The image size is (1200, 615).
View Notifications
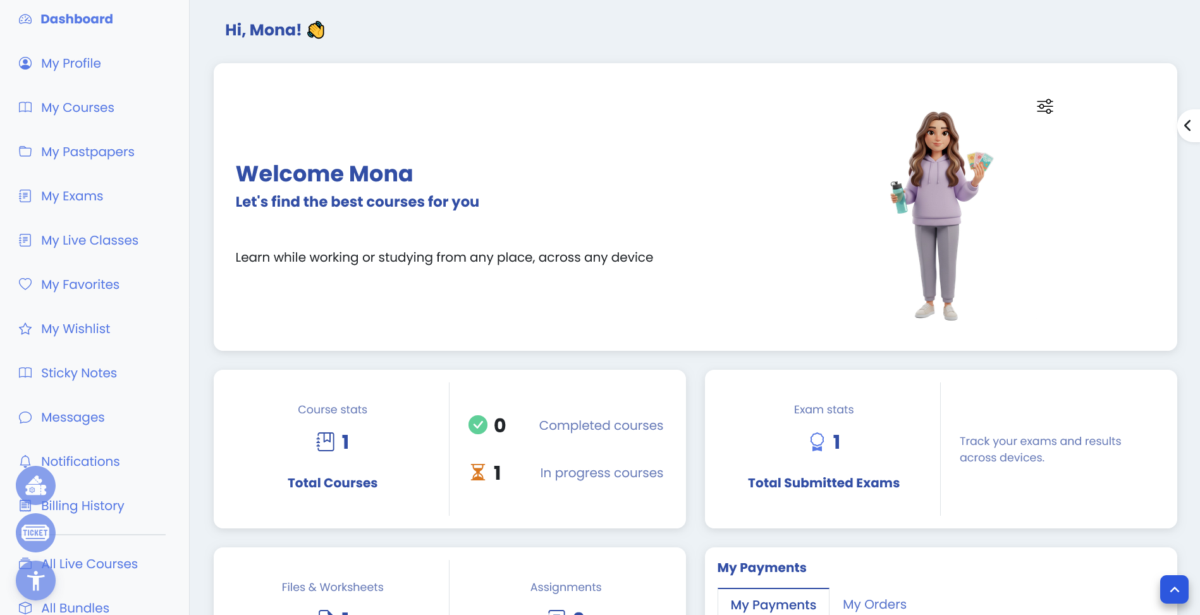click(80, 461)
